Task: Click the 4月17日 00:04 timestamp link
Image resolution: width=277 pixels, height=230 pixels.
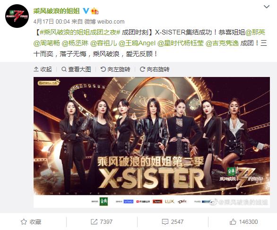Action: click(x=52, y=22)
